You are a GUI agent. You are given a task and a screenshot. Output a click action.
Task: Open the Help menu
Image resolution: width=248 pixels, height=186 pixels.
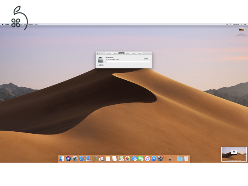pos(36,24)
